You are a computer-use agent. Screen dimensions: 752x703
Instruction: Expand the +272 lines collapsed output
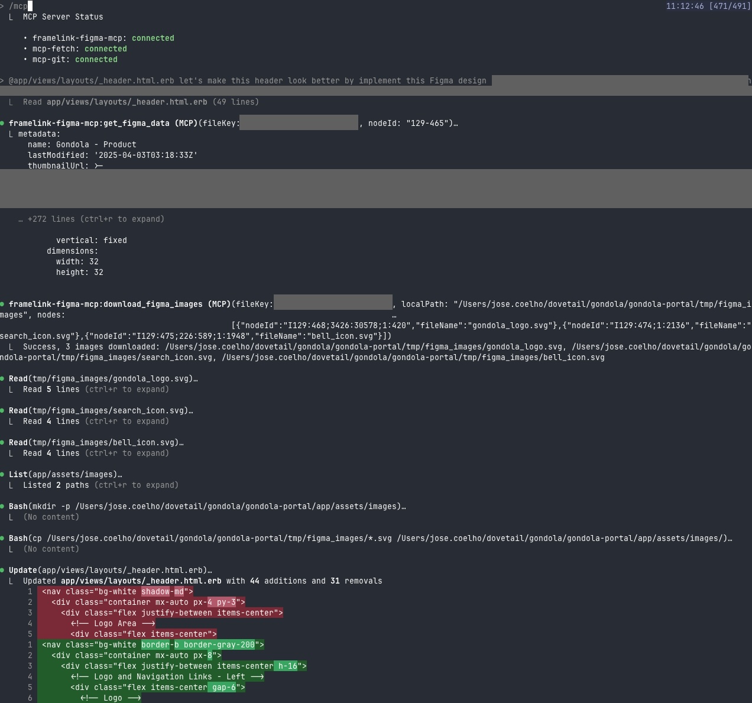click(x=96, y=219)
